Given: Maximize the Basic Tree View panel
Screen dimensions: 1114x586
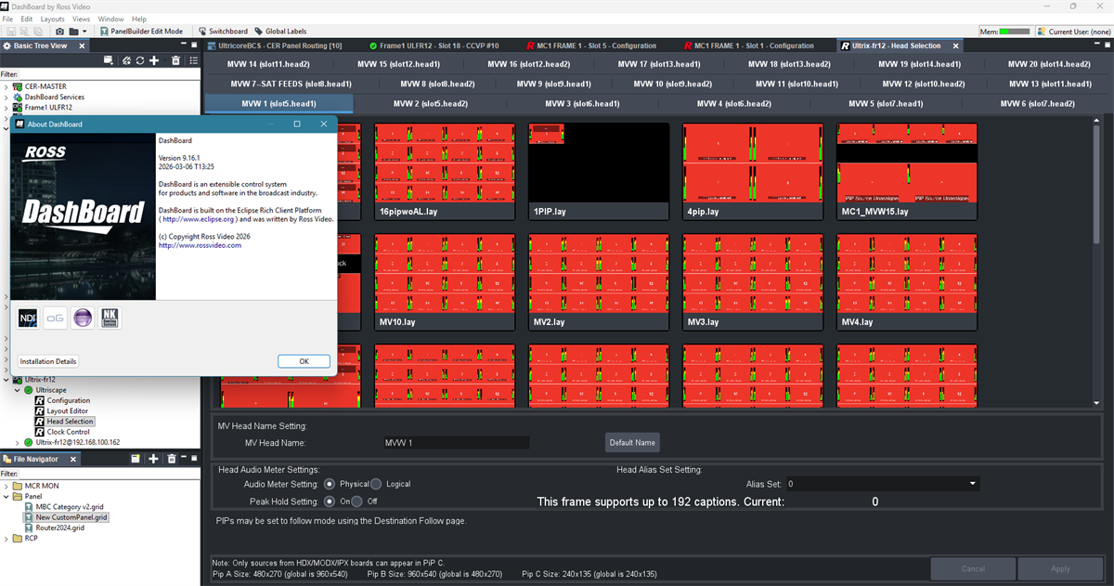Looking at the screenshot, I should click(x=193, y=46).
